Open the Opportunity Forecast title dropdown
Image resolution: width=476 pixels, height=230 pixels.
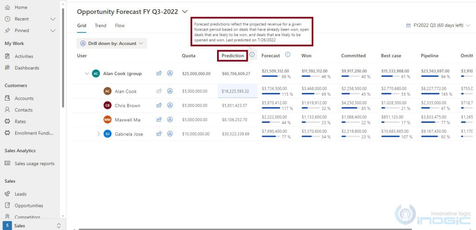(x=185, y=12)
